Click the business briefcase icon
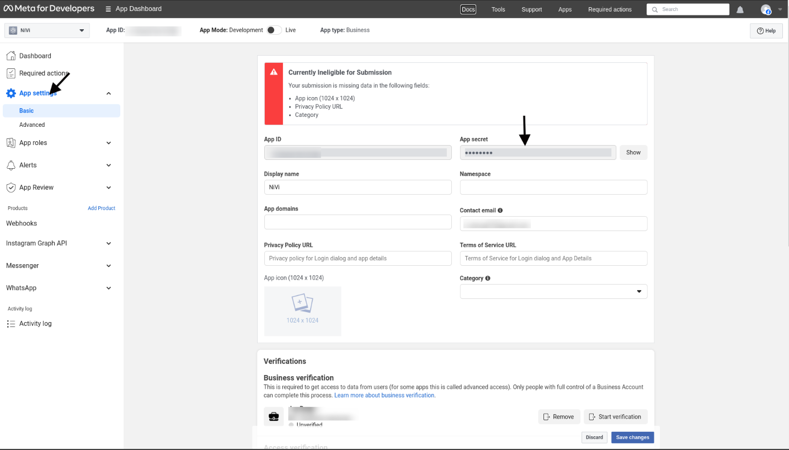 (274, 417)
